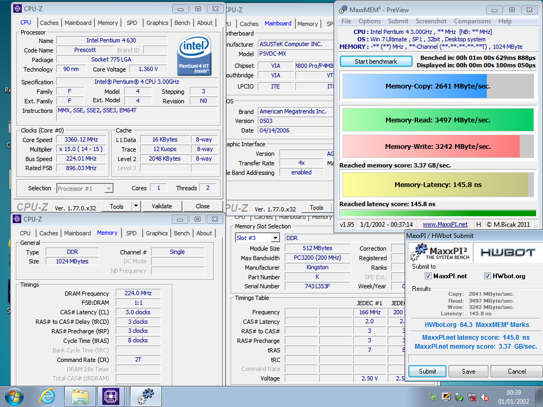Click Validate button in CPU-Z

[x=162, y=206]
